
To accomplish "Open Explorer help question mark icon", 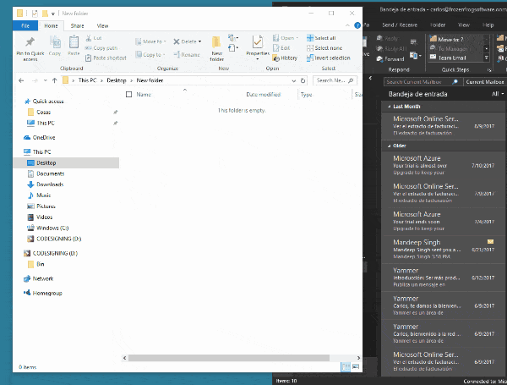I will [x=357, y=25].
